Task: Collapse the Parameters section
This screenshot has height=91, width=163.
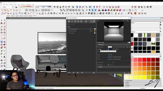Action: click(98, 45)
